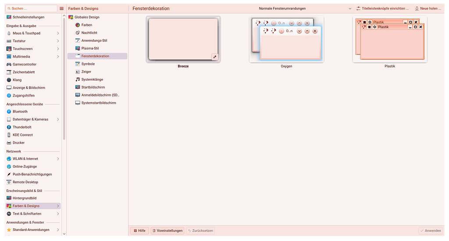Expand the Tastatur submenu arrow
The height and width of the screenshot is (241, 449).
pyautogui.click(x=58, y=41)
